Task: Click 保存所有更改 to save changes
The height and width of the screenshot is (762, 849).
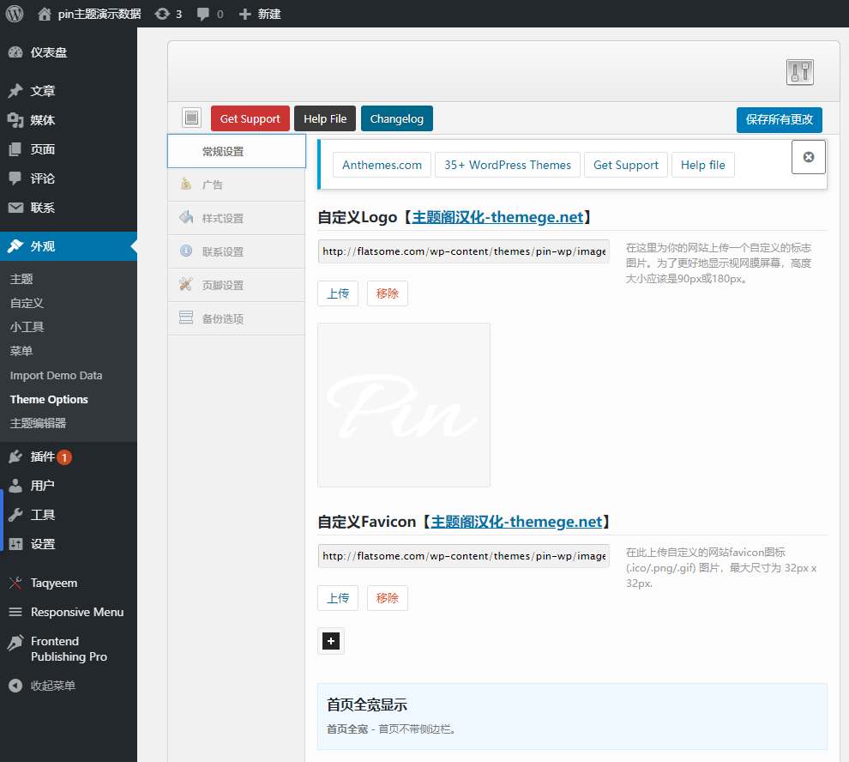Action: tap(780, 120)
